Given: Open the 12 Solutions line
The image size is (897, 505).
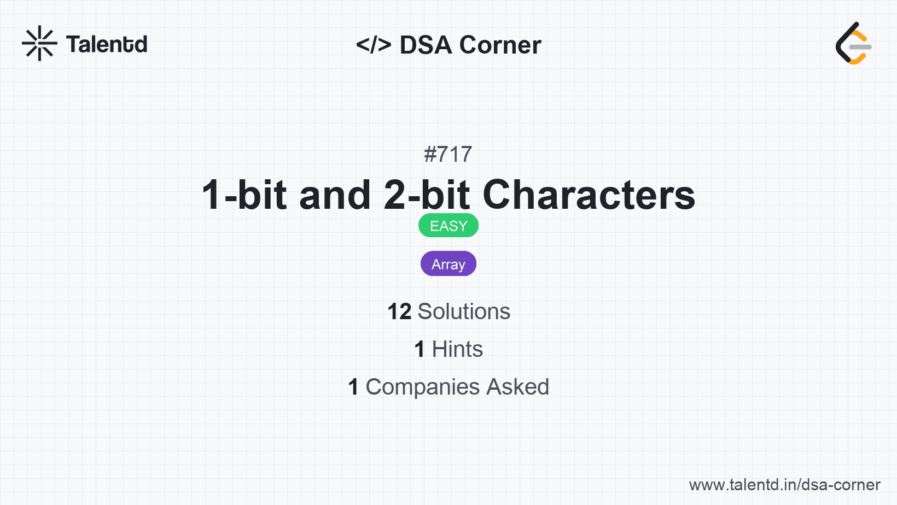Looking at the screenshot, I should click(x=449, y=312).
